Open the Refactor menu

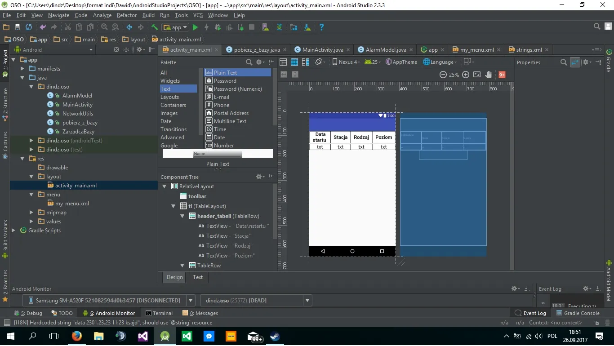click(126, 15)
